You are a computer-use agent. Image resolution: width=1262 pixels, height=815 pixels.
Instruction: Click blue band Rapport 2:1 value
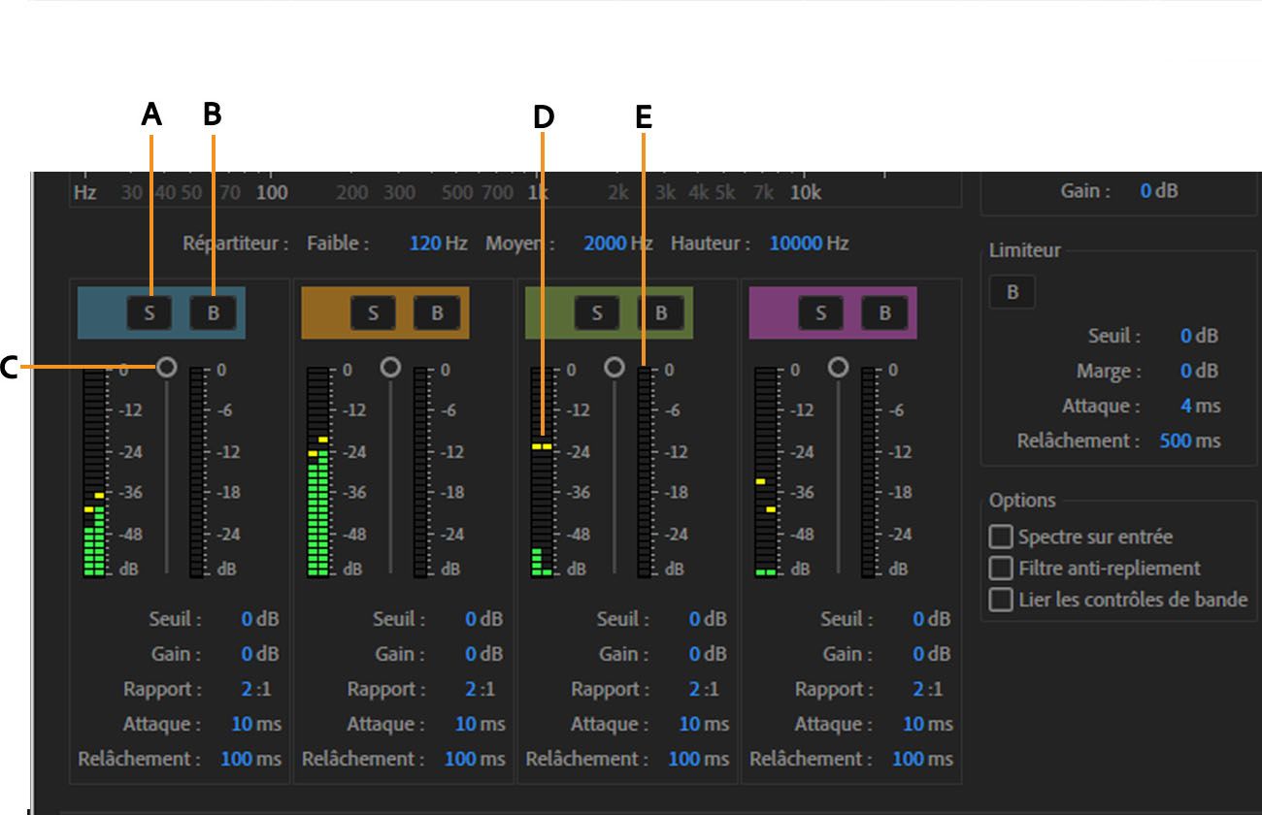256,689
